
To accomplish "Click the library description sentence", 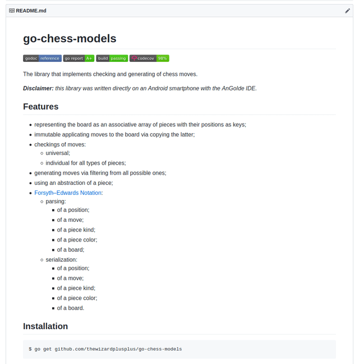I will (x=111, y=74).
